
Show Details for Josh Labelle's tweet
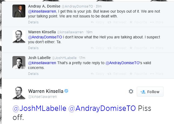(x=33, y=74)
